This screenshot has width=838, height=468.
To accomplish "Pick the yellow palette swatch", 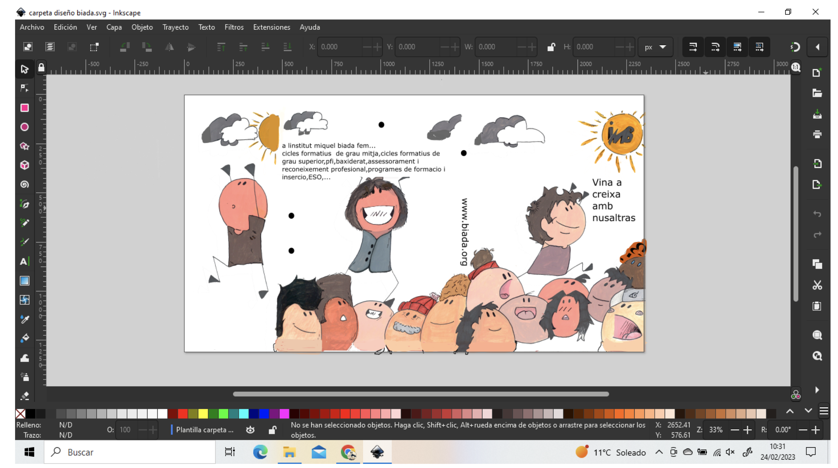I will tap(203, 414).
